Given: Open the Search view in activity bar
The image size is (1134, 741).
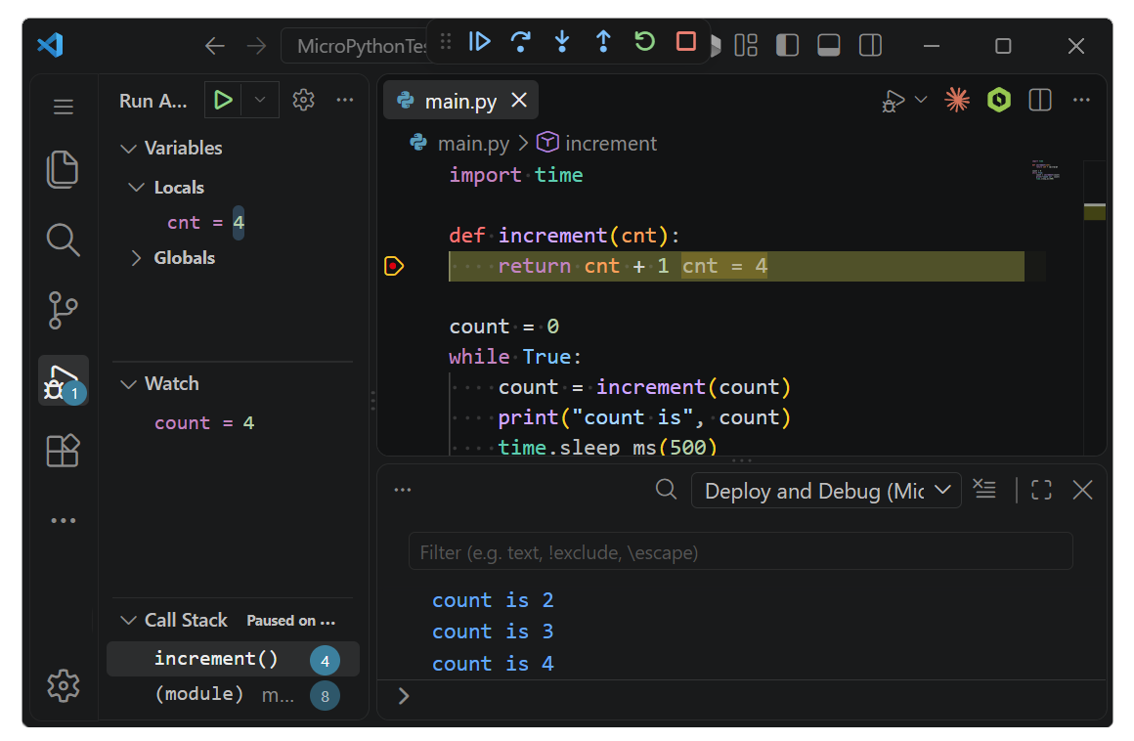Looking at the screenshot, I should click(x=63, y=240).
